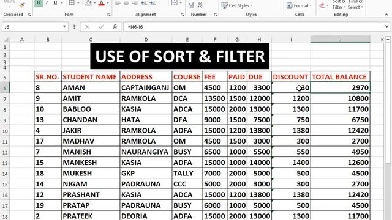392x220 pixels.
Task: Open Number dialog launcher
Action: (x=216, y=15)
